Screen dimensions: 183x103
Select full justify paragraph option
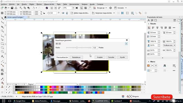166,28
